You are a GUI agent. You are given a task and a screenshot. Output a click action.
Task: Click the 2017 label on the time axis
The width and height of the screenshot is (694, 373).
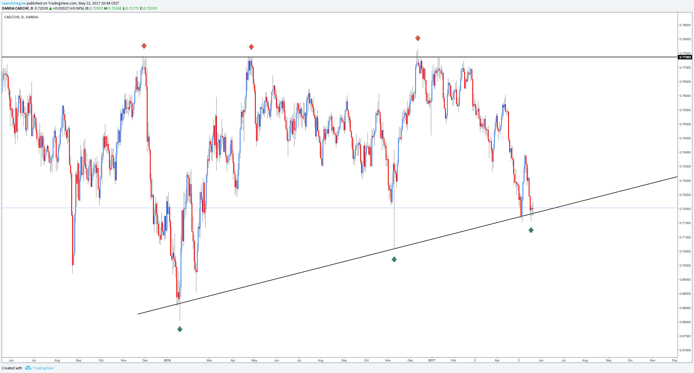pos(431,360)
